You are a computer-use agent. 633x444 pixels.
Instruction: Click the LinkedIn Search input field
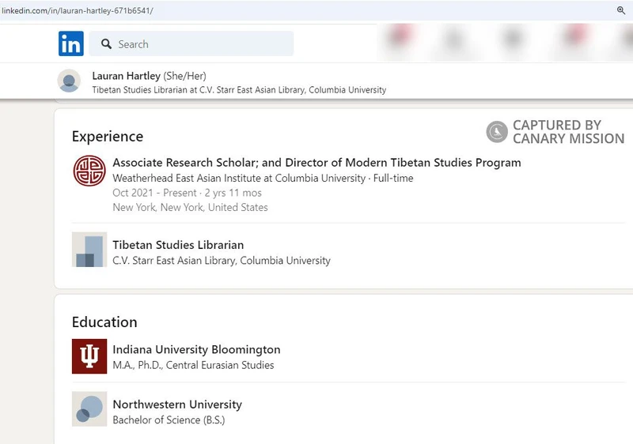(191, 43)
